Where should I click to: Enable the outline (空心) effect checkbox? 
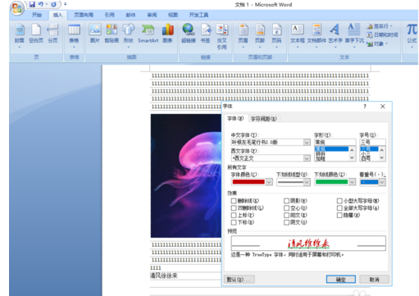coord(286,208)
